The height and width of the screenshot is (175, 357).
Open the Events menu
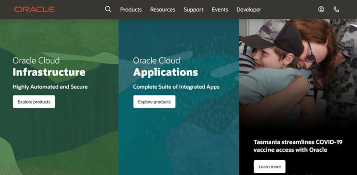[220, 9]
